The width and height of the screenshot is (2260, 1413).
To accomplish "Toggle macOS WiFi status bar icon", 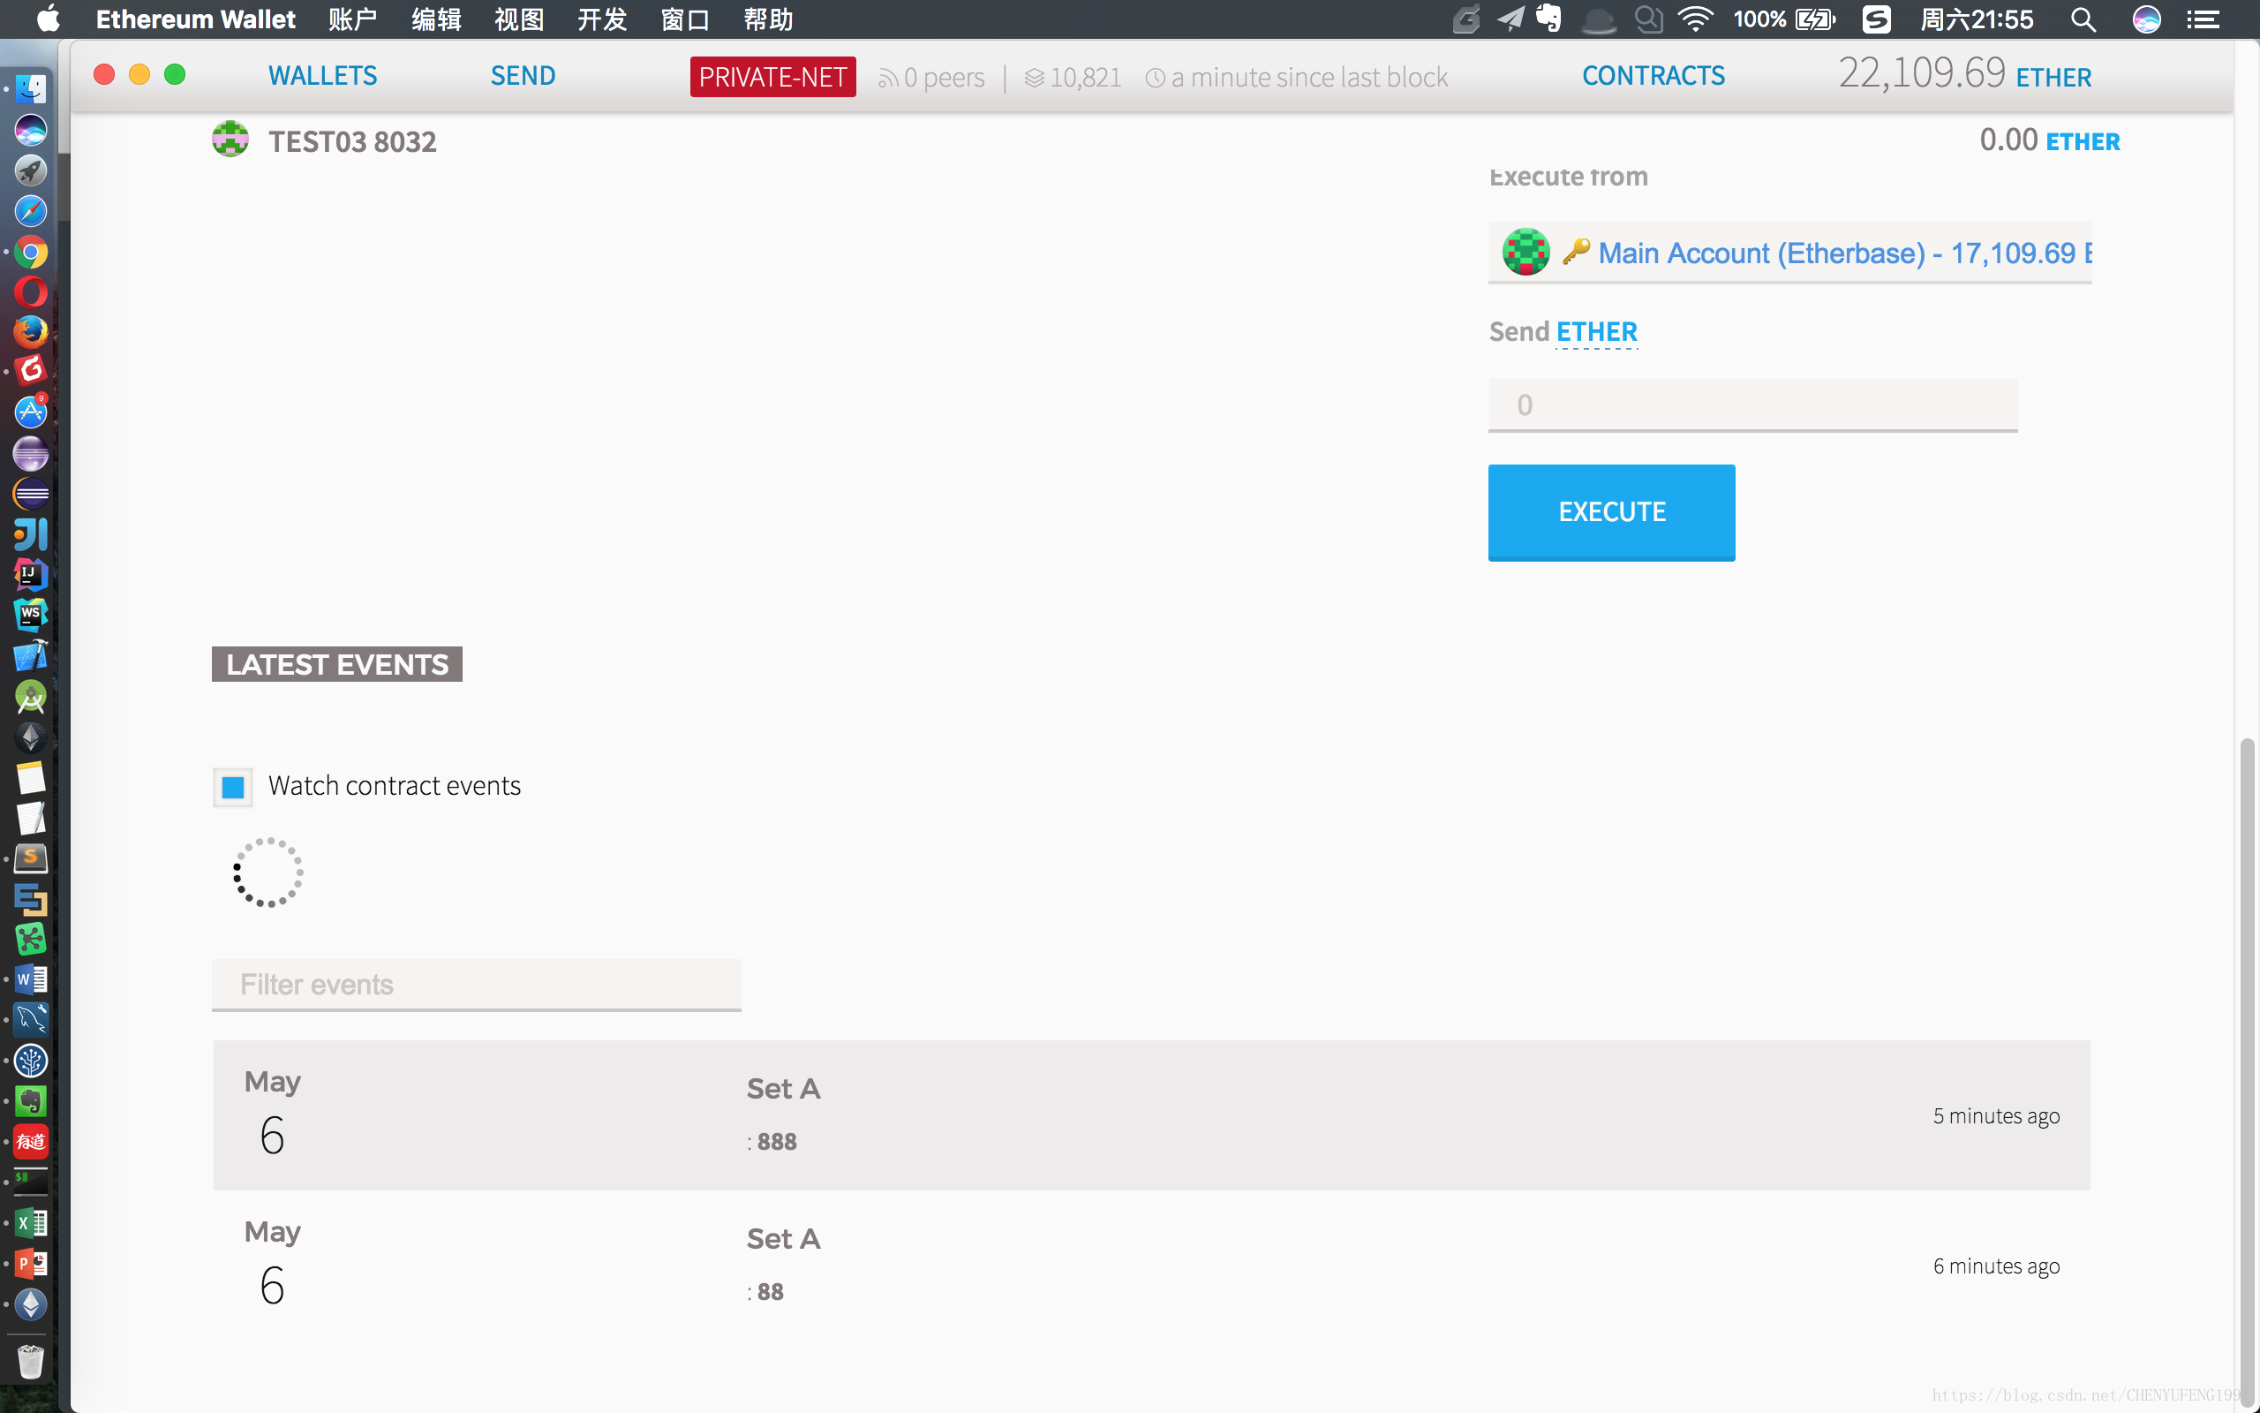I will coord(1697,18).
